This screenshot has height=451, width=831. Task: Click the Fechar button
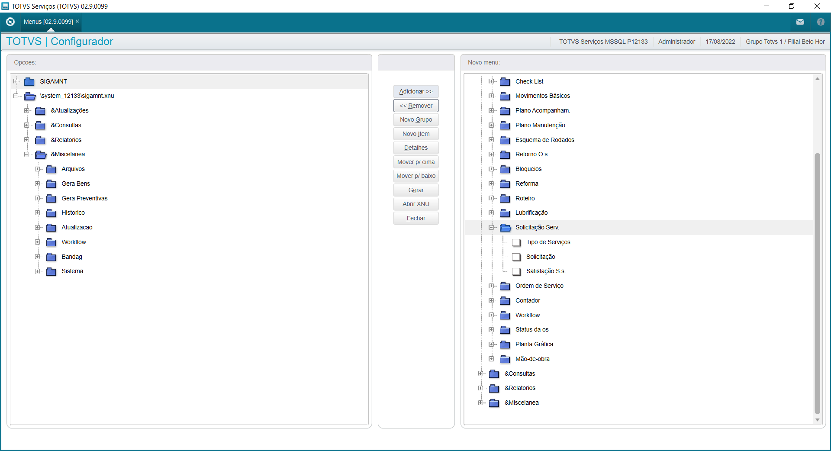(416, 218)
